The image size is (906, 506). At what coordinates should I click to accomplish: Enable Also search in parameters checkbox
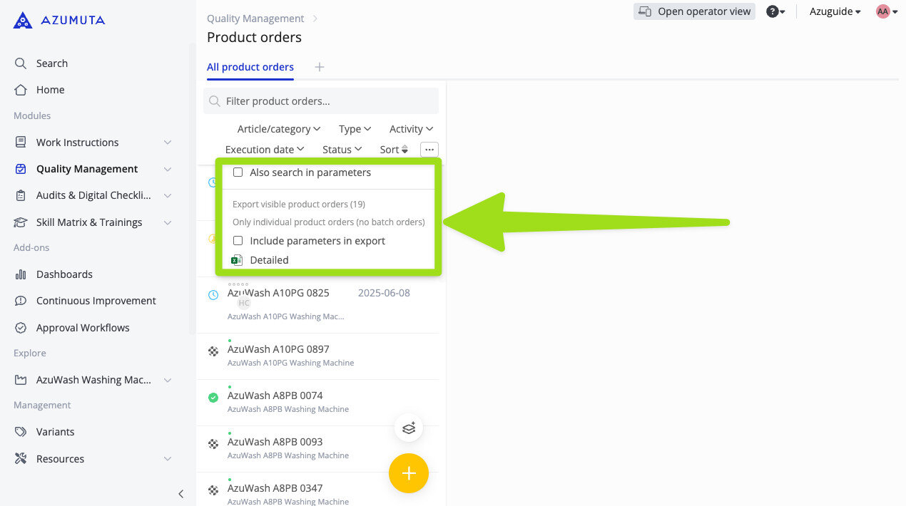click(238, 172)
